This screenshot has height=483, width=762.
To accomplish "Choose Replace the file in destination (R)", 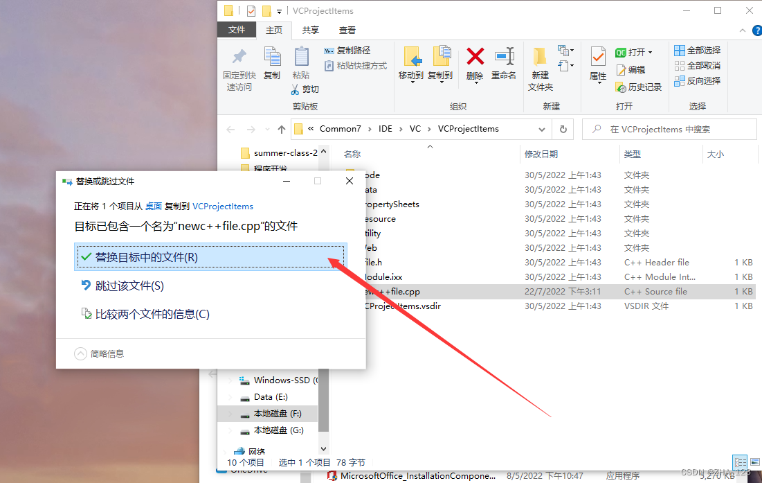I will tap(210, 257).
